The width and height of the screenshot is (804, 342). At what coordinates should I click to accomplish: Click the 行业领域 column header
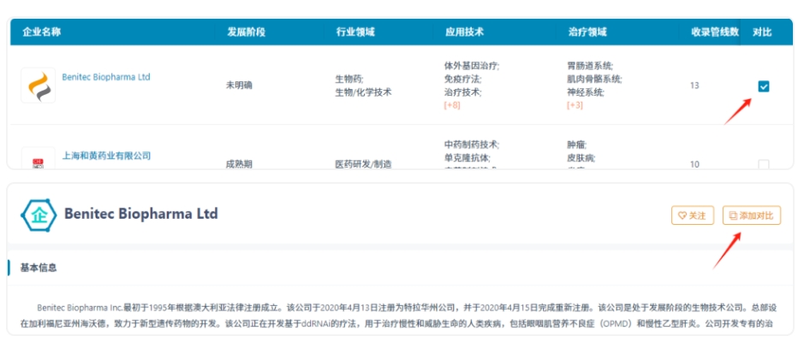pos(355,32)
